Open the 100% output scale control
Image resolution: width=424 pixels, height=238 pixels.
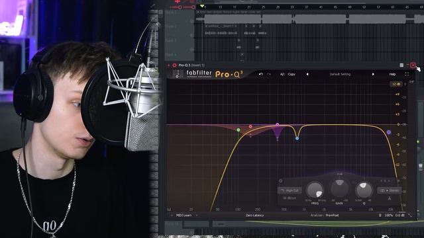[x=389, y=216]
